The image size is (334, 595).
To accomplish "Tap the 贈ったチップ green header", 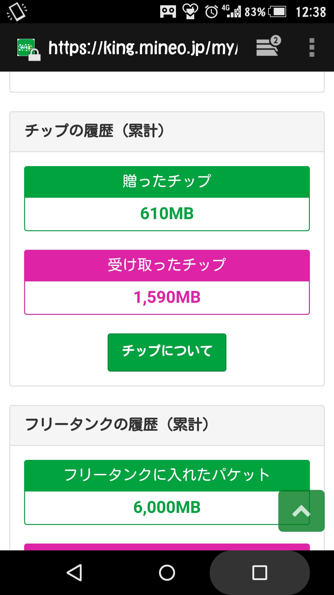I will [167, 182].
